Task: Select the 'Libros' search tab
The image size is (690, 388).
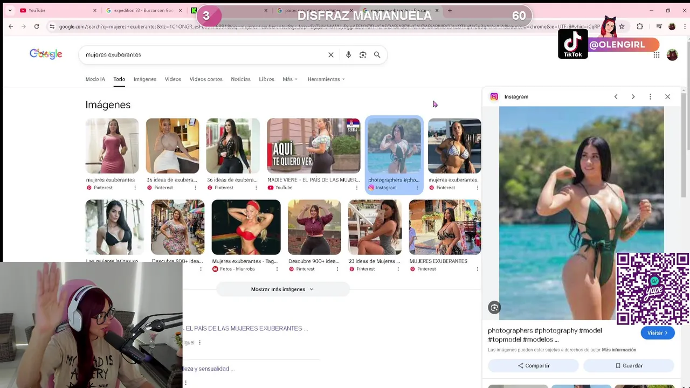Action: [266, 79]
